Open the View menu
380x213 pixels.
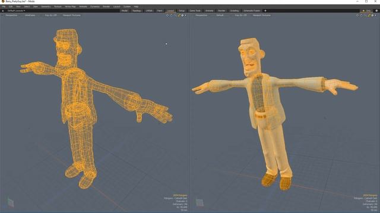[x=18, y=7]
